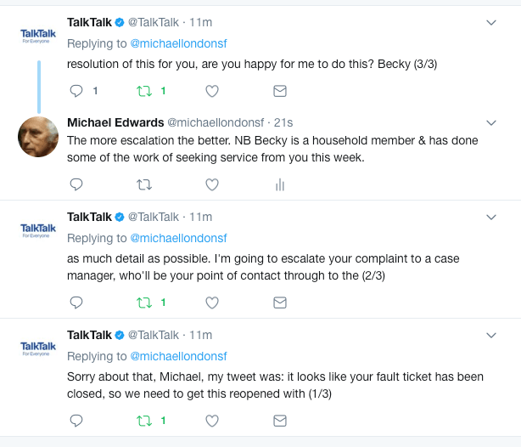View tweet activity analytics for Michael's tweet
Screen dimensions: 521x447
click(x=278, y=184)
